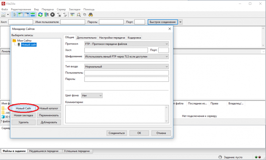Click the Быстрое соединение button
The image size is (266, 160).
tap(163, 22)
